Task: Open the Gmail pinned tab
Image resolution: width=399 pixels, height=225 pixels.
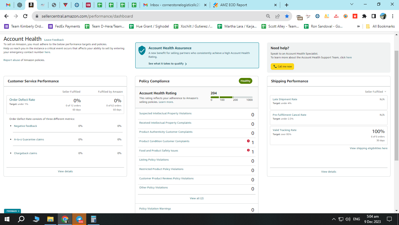Action: 8,5
